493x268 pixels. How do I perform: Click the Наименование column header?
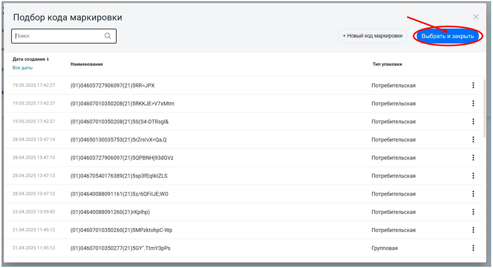[87, 64]
